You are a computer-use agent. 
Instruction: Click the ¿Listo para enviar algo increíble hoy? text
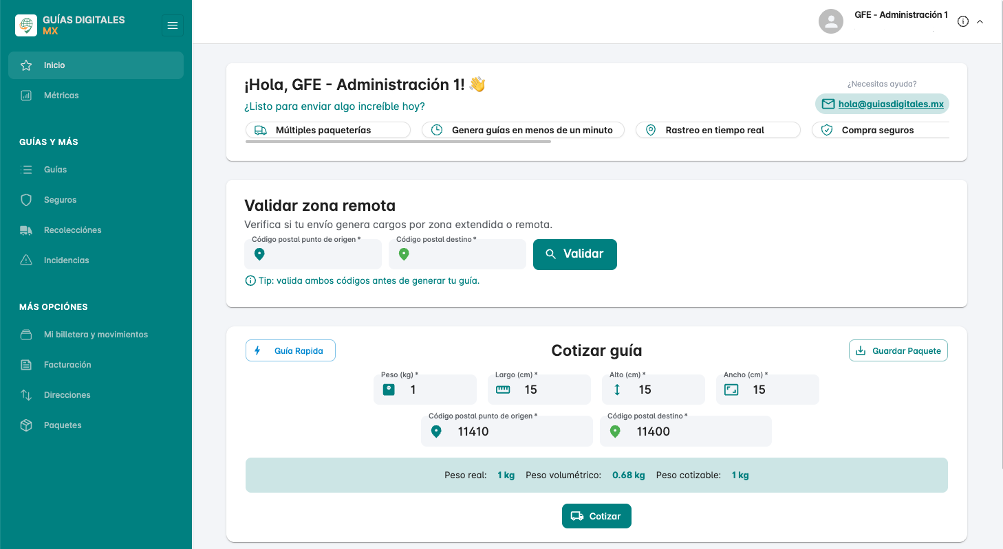tap(334, 107)
